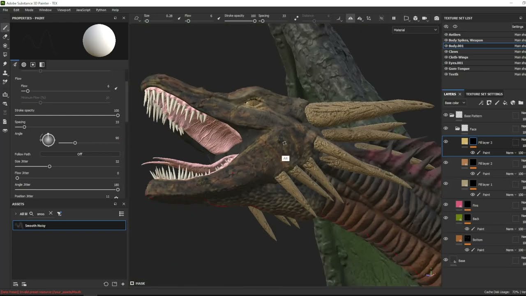Open the Settings dropdown in Texture Set List
The image size is (526, 296).
pyautogui.click(x=517, y=27)
